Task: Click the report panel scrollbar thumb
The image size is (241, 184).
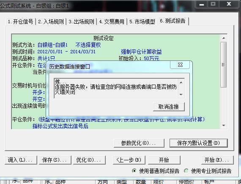Action: (224, 65)
